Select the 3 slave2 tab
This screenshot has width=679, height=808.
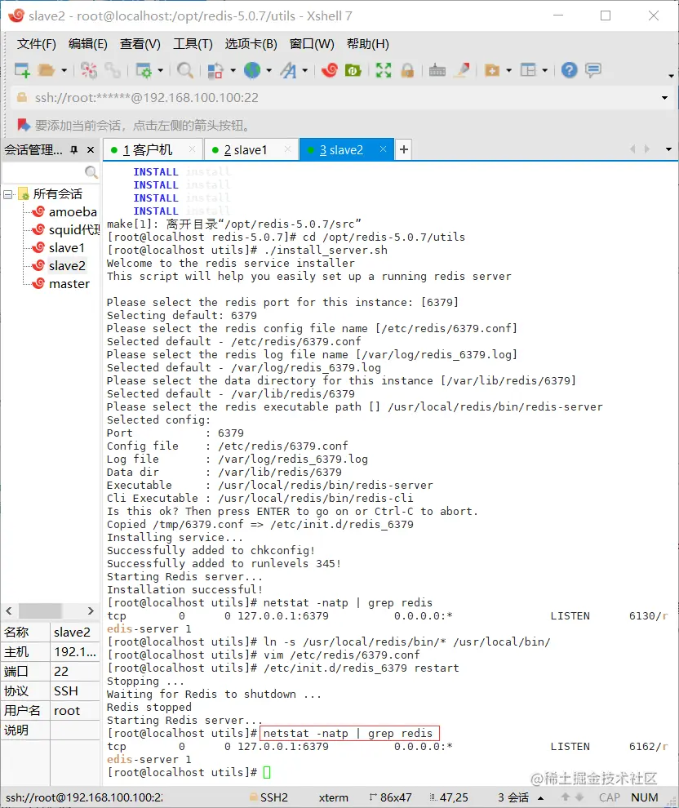click(x=346, y=150)
